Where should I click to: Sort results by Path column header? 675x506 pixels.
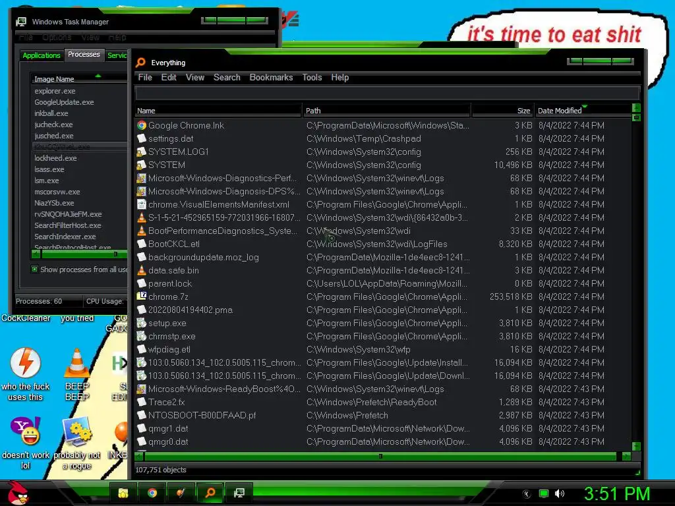(x=386, y=111)
